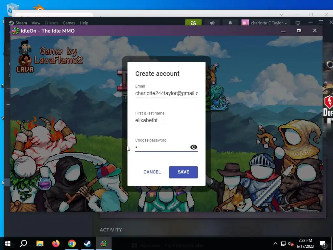This screenshot has width=333, height=250.
Task: Click the Steam profile avatar
Action: tap(245, 23)
